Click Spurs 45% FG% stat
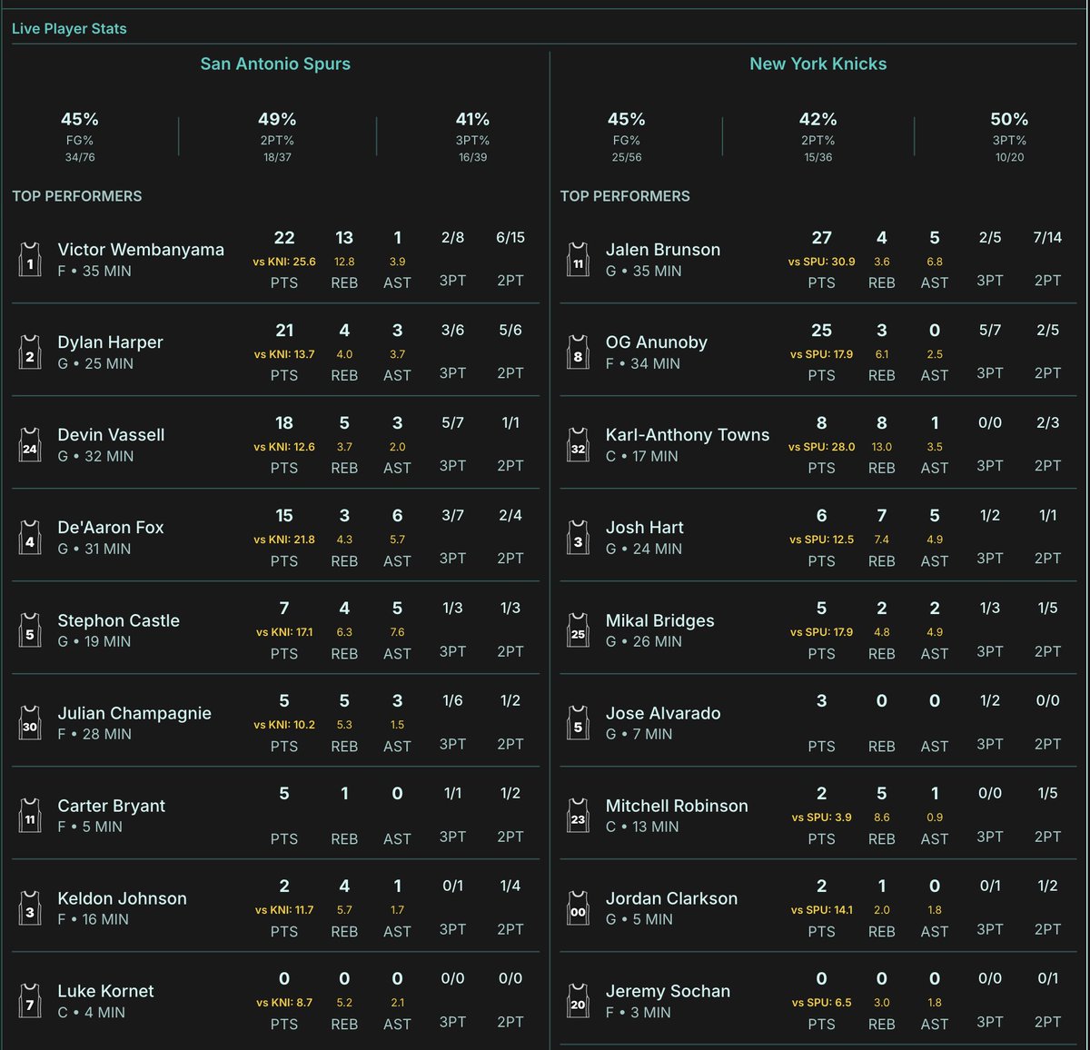The image size is (1090, 1050). pyautogui.click(x=80, y=137)
